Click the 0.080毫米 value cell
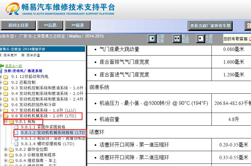The image size is (251, 166). [234, 49]
